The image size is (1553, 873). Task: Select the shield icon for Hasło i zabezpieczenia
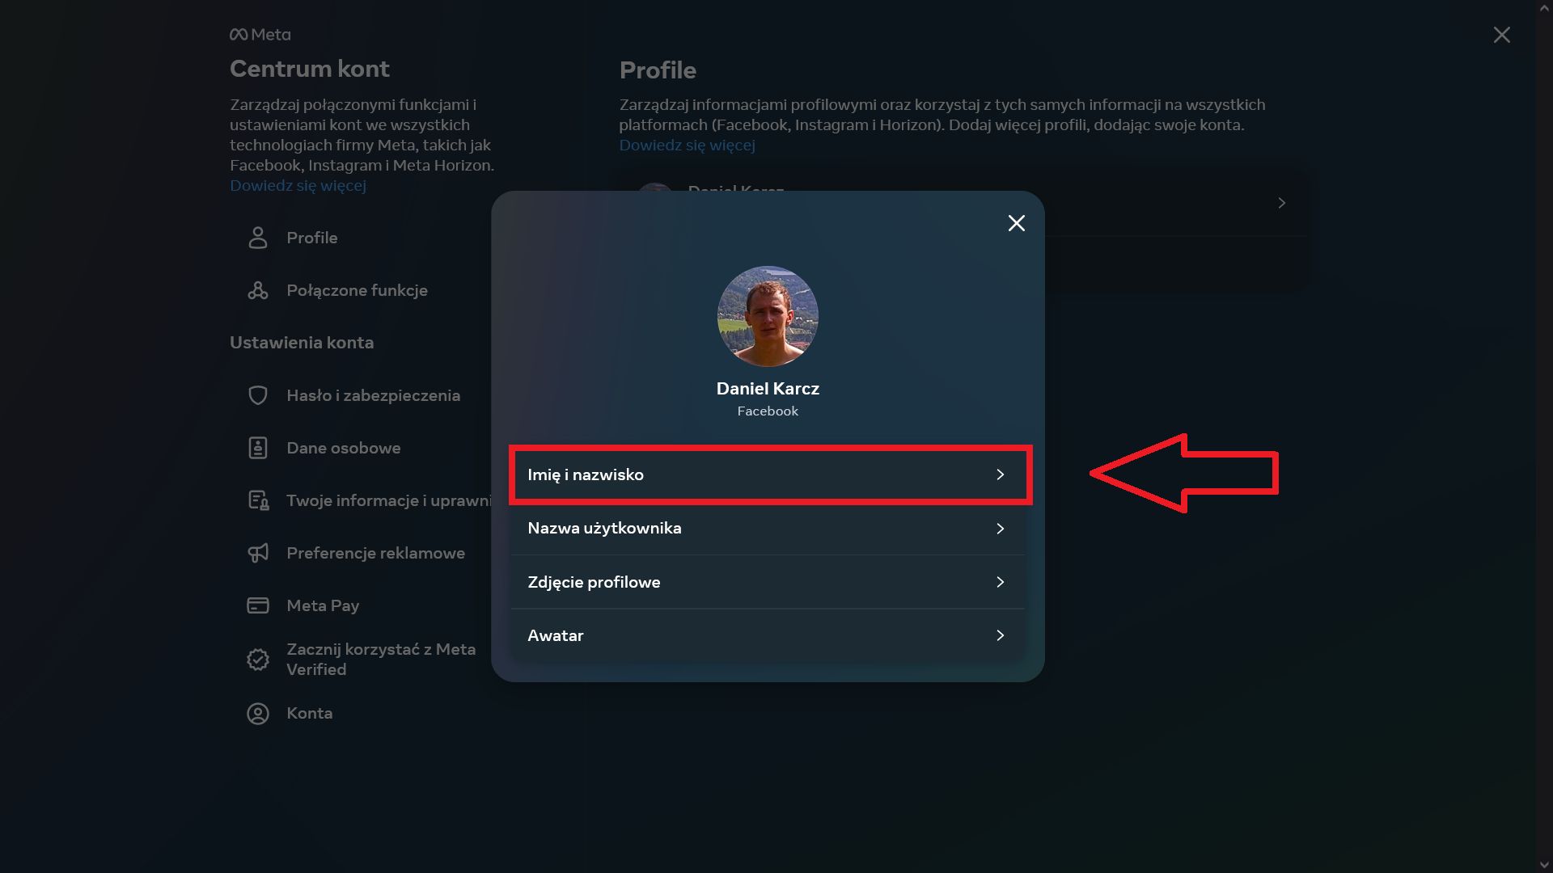tap(257, 394)
